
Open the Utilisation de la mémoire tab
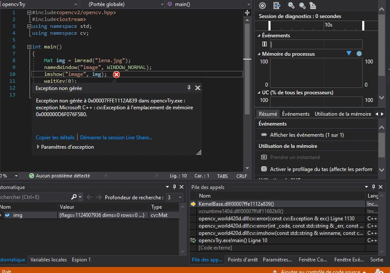(343, 114)
